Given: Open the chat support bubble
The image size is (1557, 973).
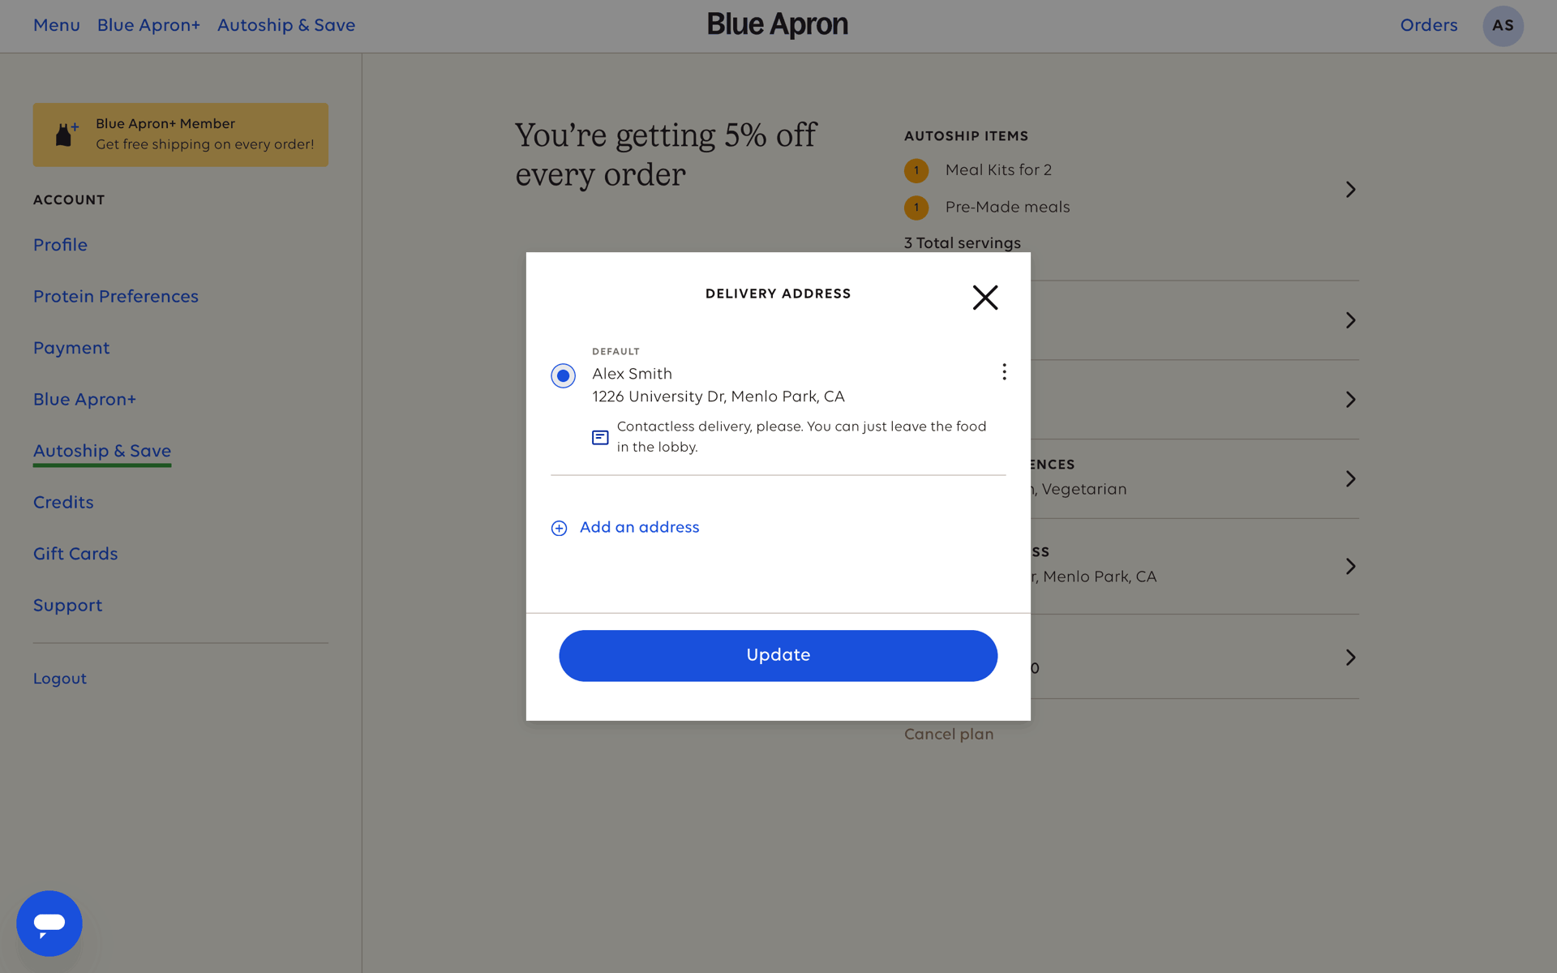Looking at the screenshot, I should (x=49, y=923).
